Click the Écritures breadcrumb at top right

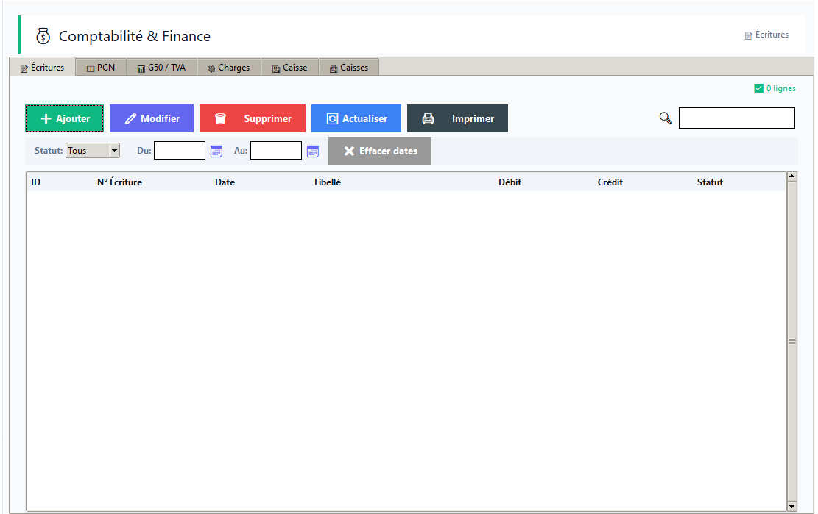(766, 35)
